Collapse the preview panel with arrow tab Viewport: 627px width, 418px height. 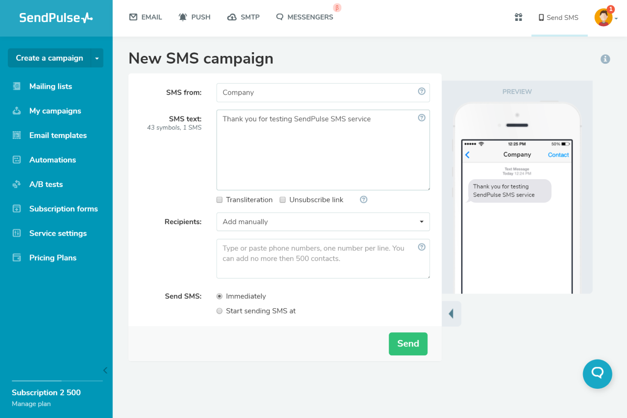click(451, 313)
